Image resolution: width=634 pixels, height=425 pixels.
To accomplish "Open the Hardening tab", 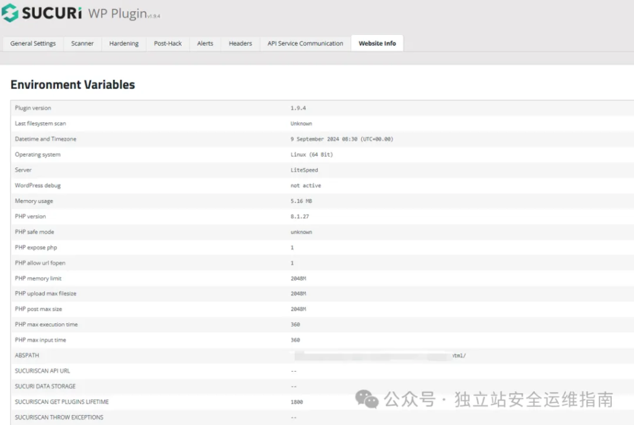I will pyautogui.click(x=124, y=43).
